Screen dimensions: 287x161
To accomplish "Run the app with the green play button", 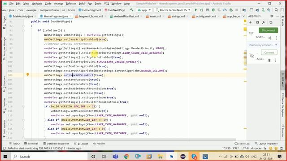I will tap(196, 10).
